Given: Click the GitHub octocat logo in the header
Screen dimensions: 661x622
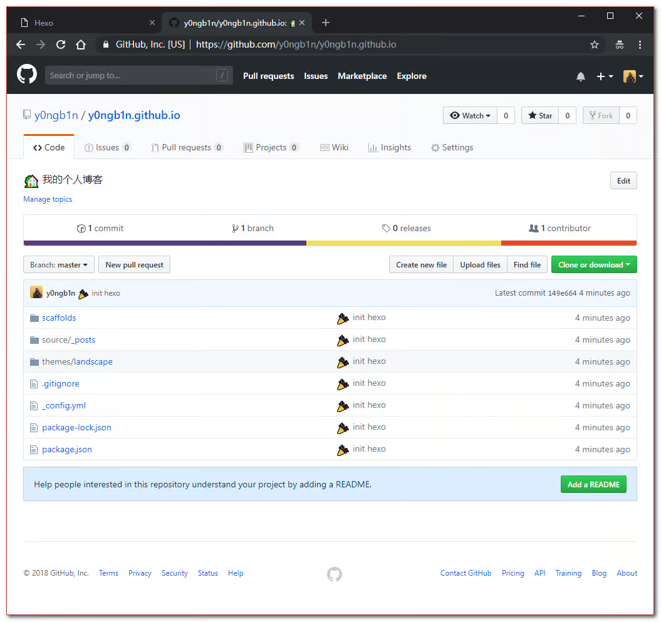Looking at the screenshot, I should tap(26, 75).
